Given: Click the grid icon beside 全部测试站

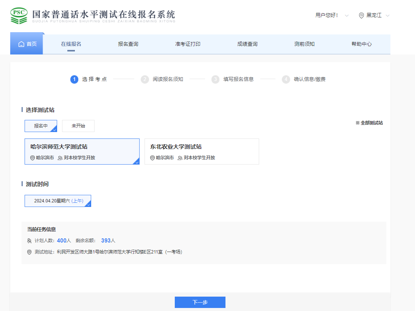Looking at the screenshot, I should [x=357, y=123].
